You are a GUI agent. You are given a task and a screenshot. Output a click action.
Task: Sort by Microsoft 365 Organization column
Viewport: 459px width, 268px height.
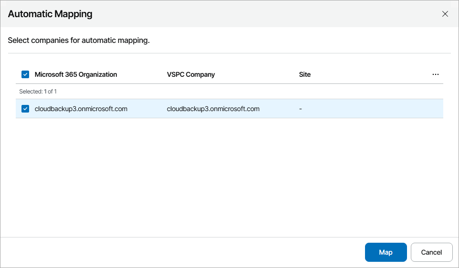(76, 74)
